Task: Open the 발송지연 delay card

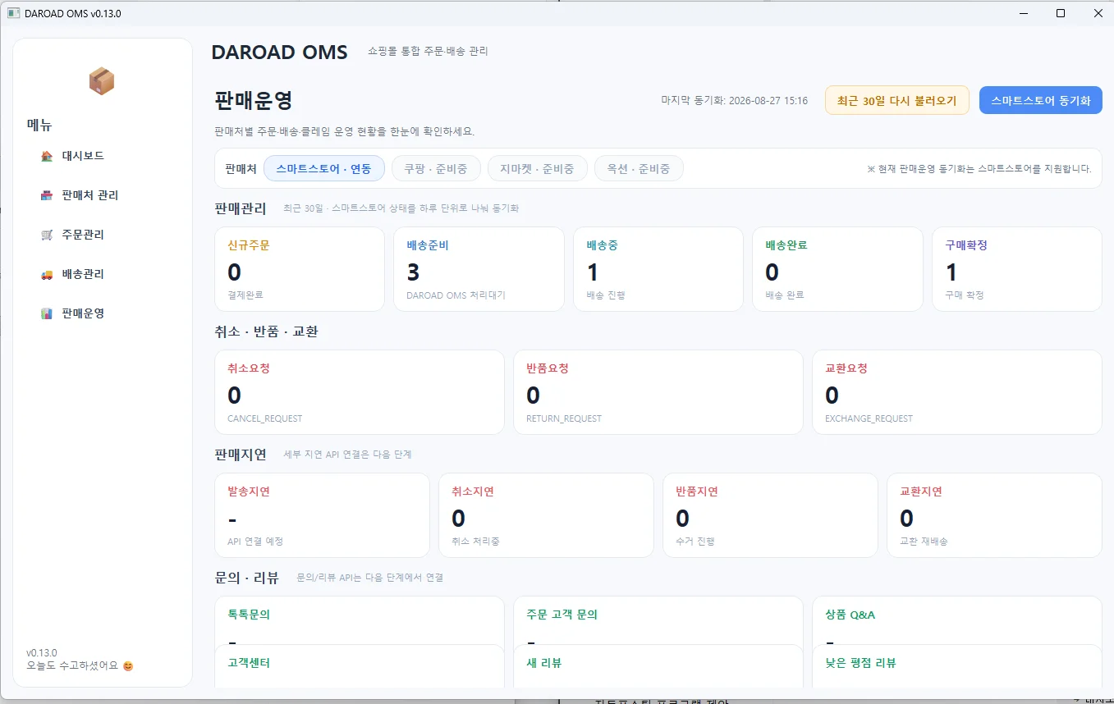Action: pos(322,515)
